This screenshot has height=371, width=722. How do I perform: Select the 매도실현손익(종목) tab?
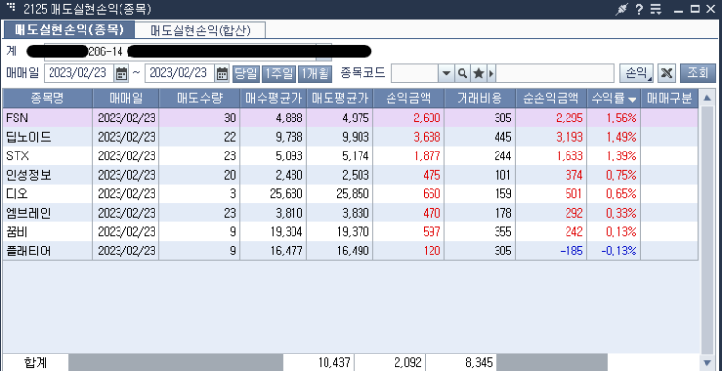69,30
